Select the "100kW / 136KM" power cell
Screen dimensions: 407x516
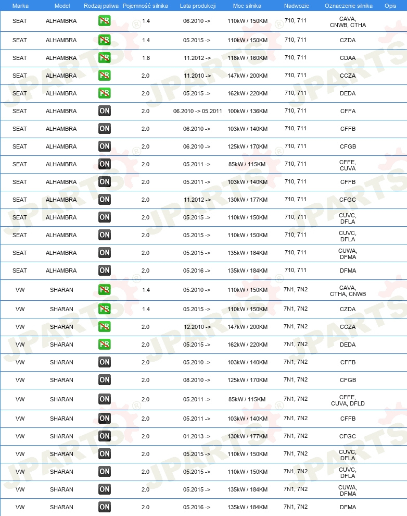(x=247, y=111)
